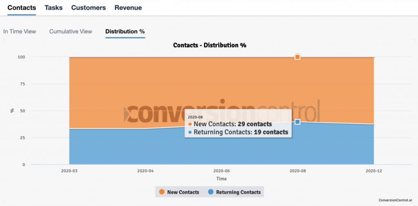Open the Revenue tab

click(x=128, y=8)
